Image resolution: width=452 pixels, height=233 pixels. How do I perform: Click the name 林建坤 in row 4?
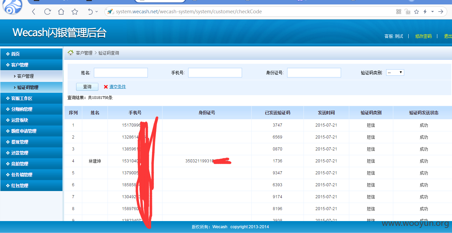pyautogui.click(x=95, y=161)
